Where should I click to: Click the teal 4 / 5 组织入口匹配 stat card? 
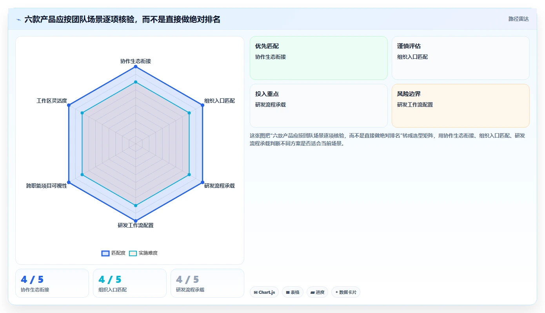130,283
